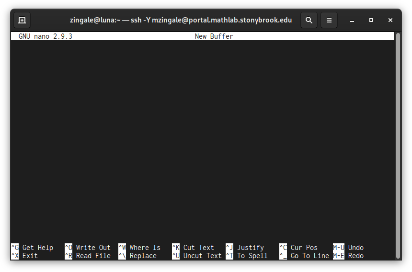
Task: Select the ^J Justify shortcut
Action: point(245,248)
